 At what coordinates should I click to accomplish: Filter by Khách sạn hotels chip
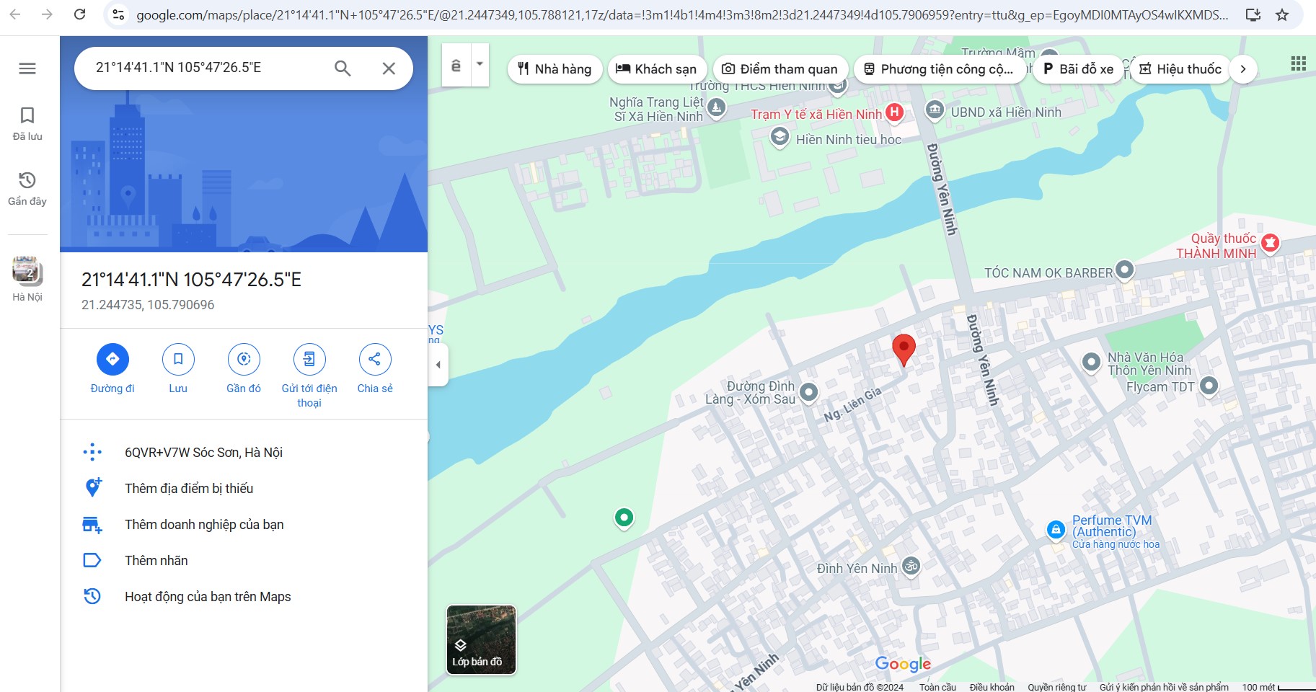point(656,69)
